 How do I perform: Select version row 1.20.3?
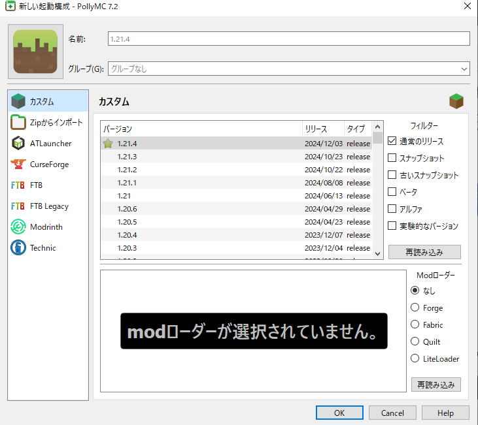point(236,248)
